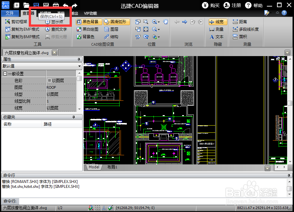The image size is (294, 212).
Task: Collapse 一般设置 general settings group
Action: [5, 74]
